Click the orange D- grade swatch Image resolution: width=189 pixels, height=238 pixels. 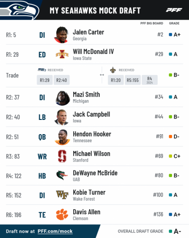tap(170, 136)
